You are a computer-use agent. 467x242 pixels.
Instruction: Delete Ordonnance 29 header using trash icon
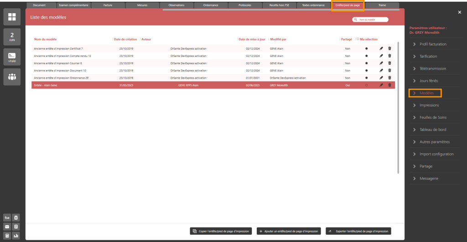point(389,78)
